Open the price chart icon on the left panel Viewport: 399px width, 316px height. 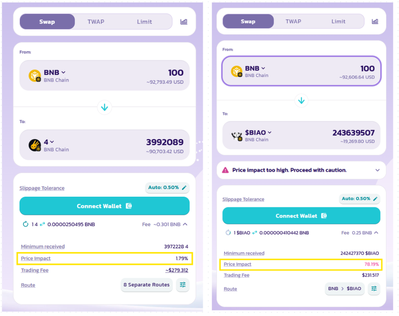pyautogui.click(x=184, y=21)
